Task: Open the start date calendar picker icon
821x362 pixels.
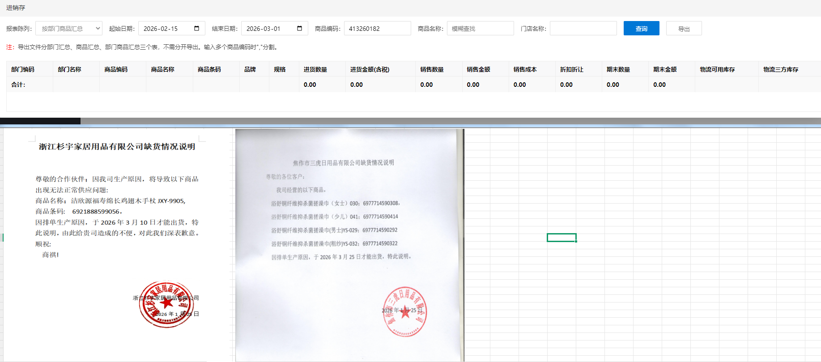Action: [x=196, y=29]
